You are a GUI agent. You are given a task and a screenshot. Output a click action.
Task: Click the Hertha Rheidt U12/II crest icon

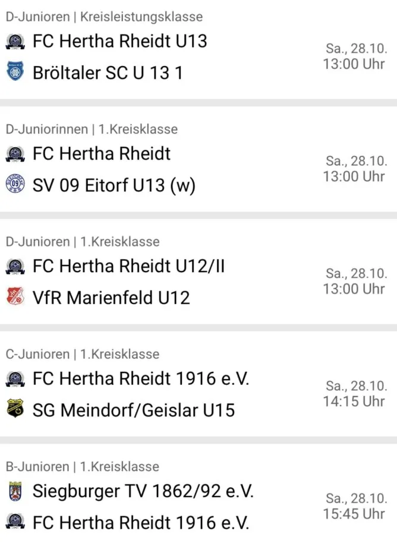(15, 266)
